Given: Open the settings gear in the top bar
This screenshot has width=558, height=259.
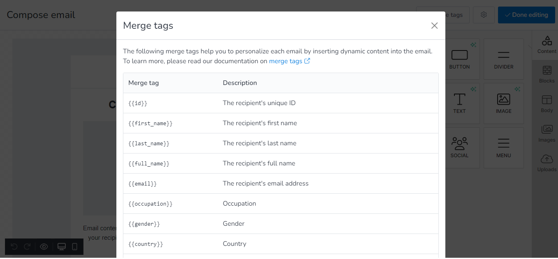Looking at the screenshot, I should coord(484,15).
